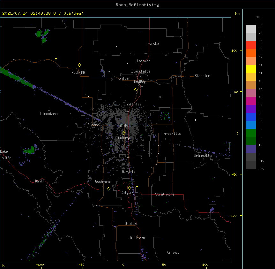This screenshot has height=269, width=275.
Task: Click the Stettler town label
Action: click(x=202, y=76)
